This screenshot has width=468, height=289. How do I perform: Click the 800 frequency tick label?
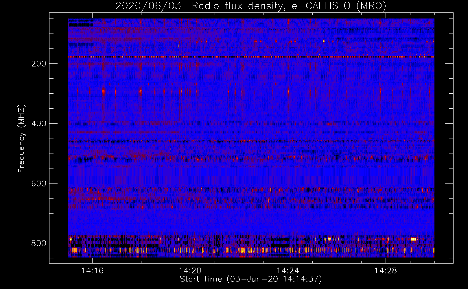tap(39, 244)
